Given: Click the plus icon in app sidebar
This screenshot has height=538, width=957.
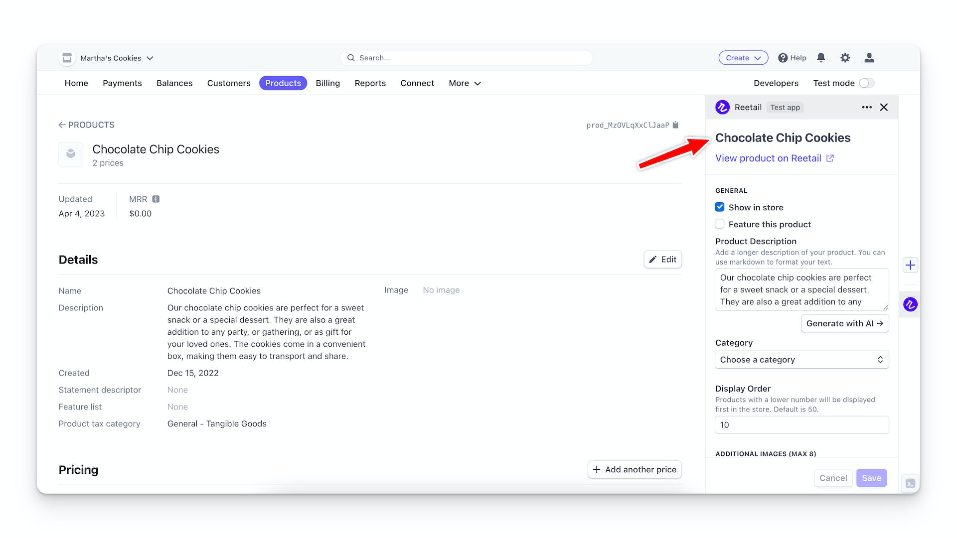Looking at the screenshot, I should (x=910, y=265).
